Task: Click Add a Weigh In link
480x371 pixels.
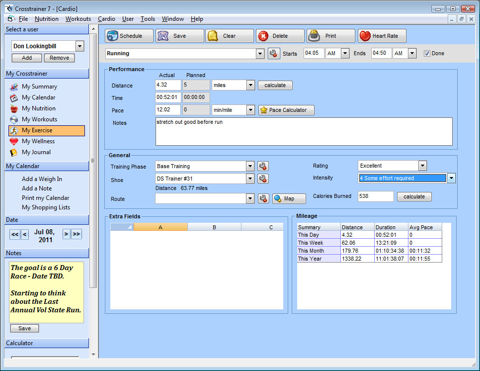Action: (x=42, y=179)
